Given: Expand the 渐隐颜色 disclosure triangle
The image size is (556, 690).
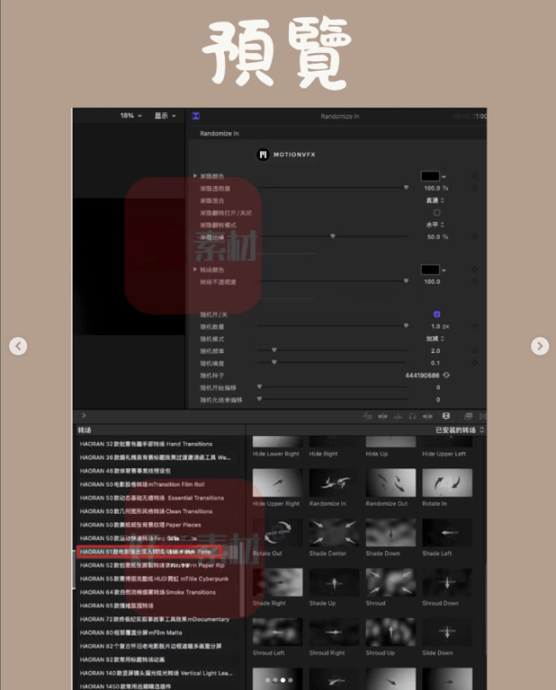Looking at the screenshot, I should pos(195,175).
